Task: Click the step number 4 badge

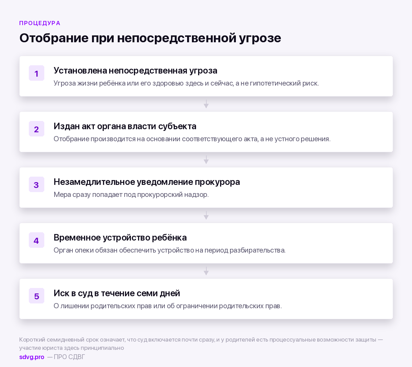Action: (36, 240)
